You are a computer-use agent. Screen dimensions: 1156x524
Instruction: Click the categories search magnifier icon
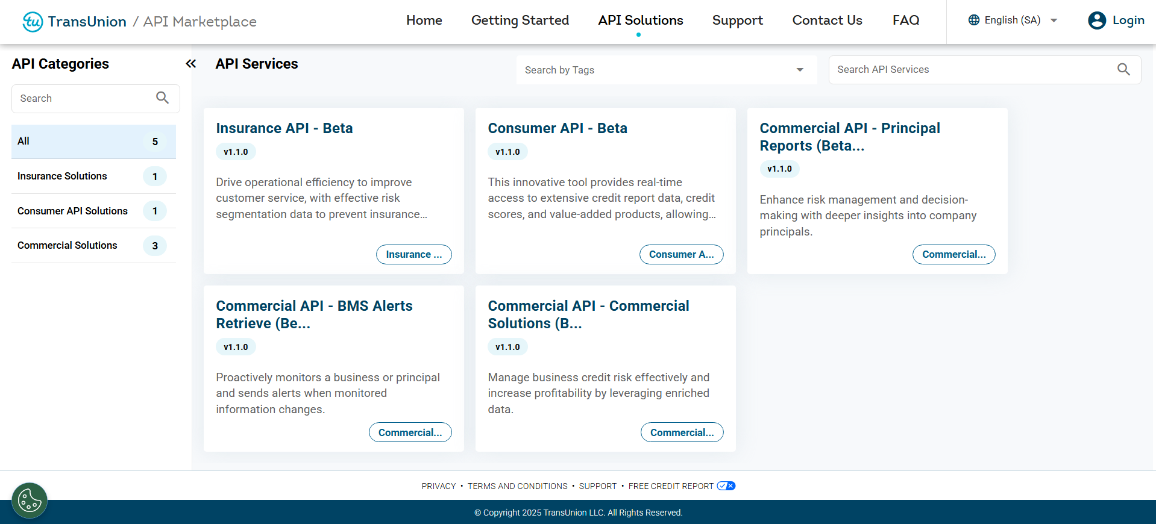(x=162, y=98)
